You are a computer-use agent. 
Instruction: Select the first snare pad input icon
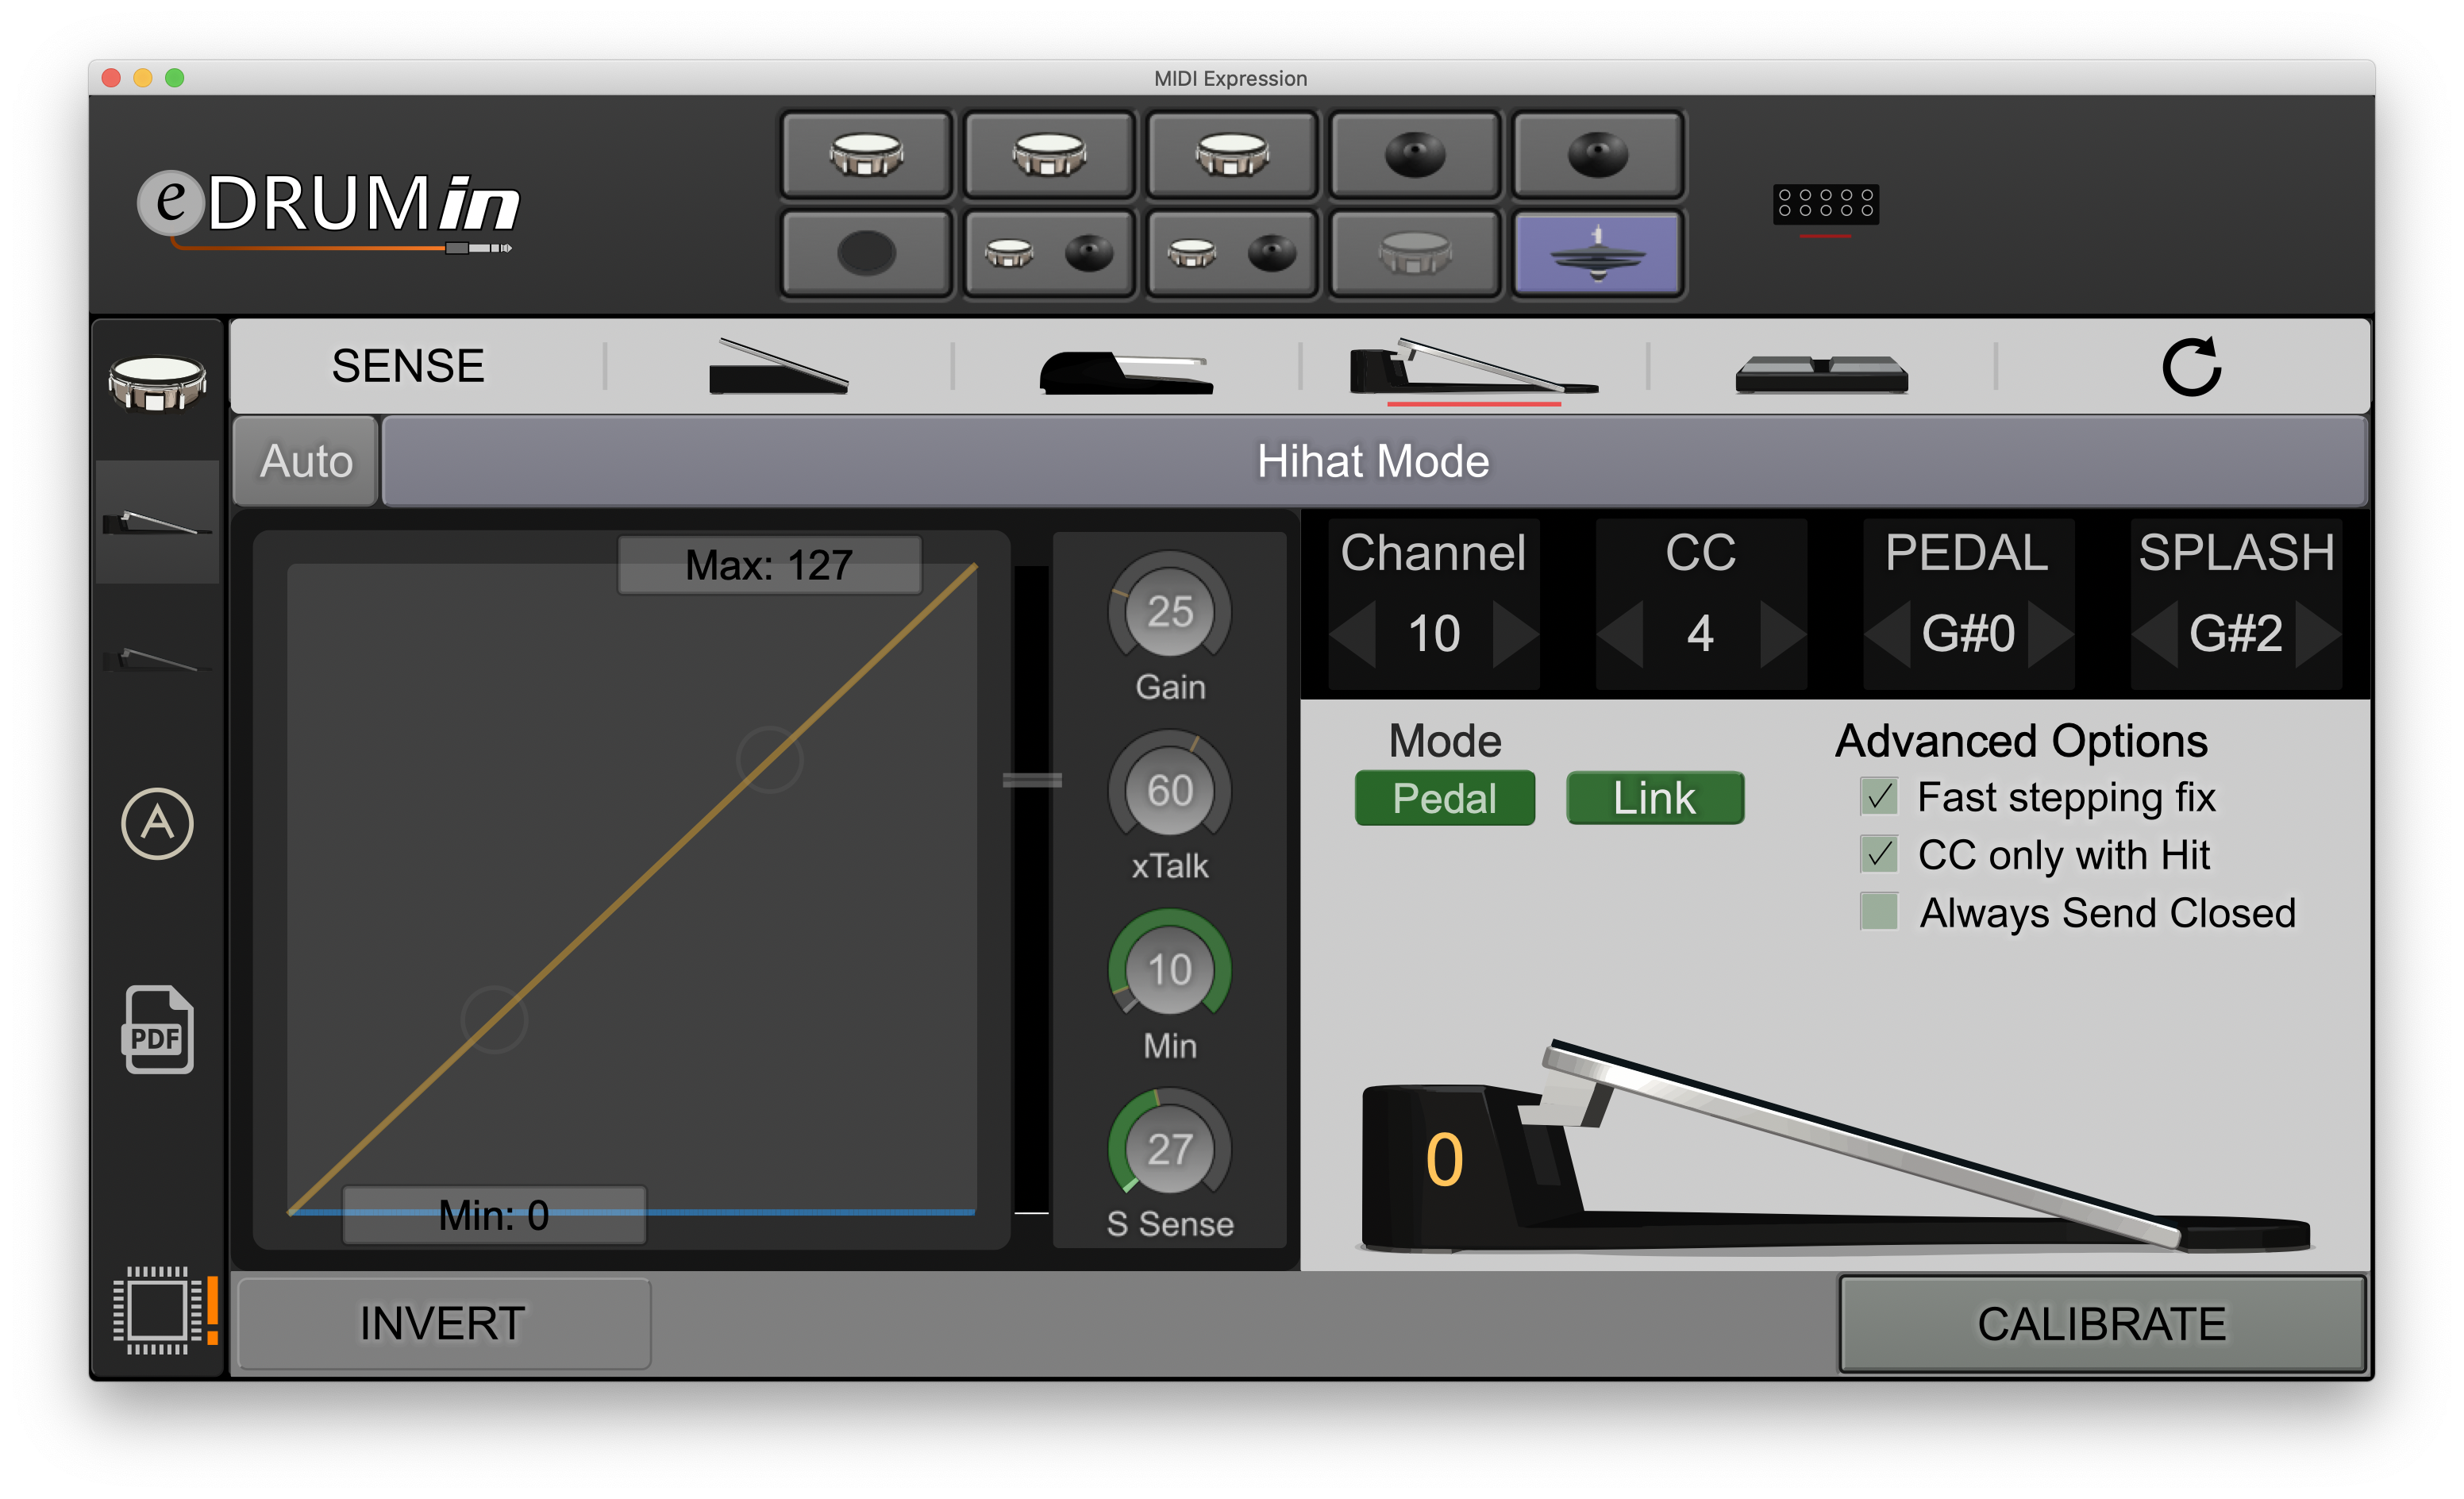(866, 155)
